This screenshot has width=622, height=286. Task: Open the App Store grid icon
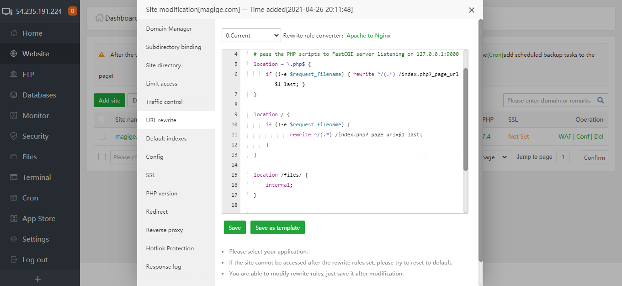14,219
